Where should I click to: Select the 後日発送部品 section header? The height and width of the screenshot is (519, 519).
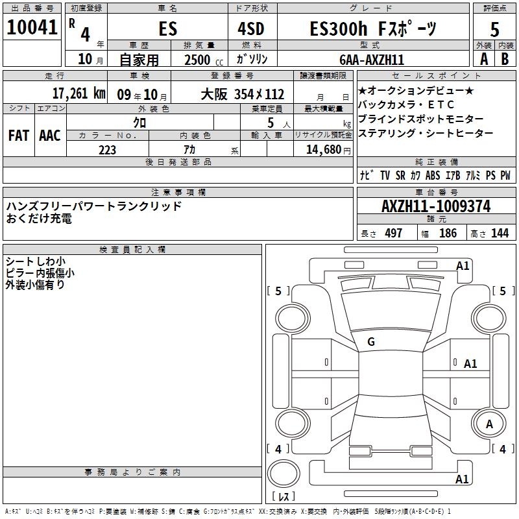178,162
